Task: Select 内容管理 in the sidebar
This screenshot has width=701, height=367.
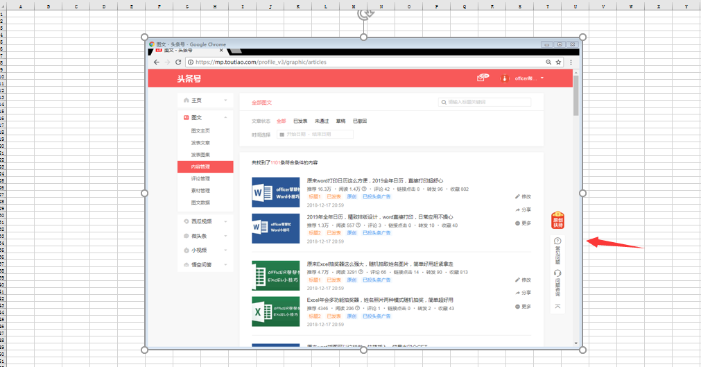Action: pyautogui.click(x=205, y=167)
